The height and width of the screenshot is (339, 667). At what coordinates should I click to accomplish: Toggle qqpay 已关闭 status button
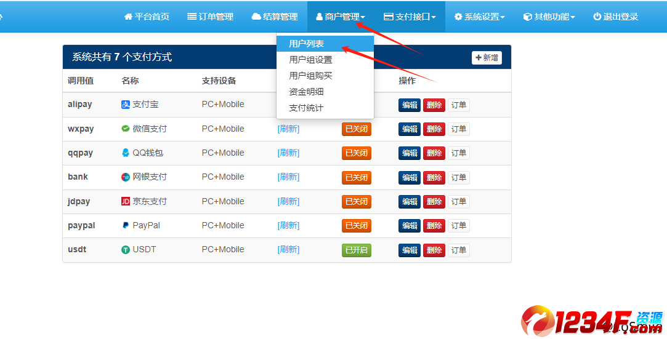357,153
